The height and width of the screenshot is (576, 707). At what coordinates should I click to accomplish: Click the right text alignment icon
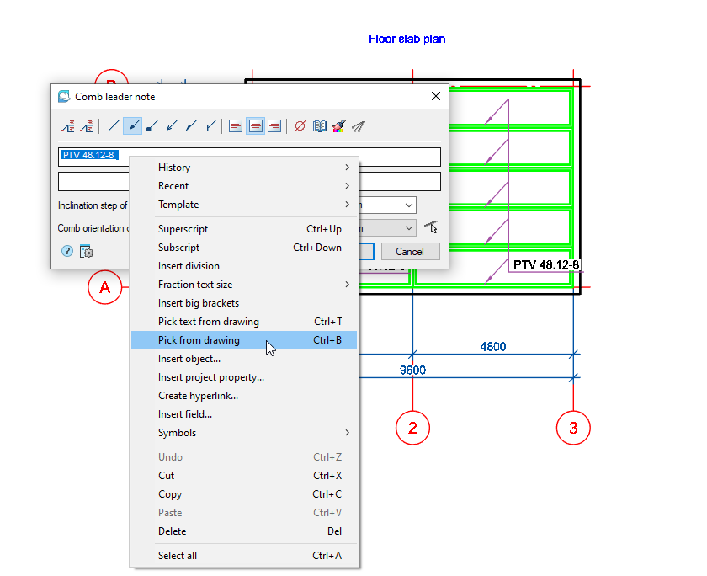[274, 126]
